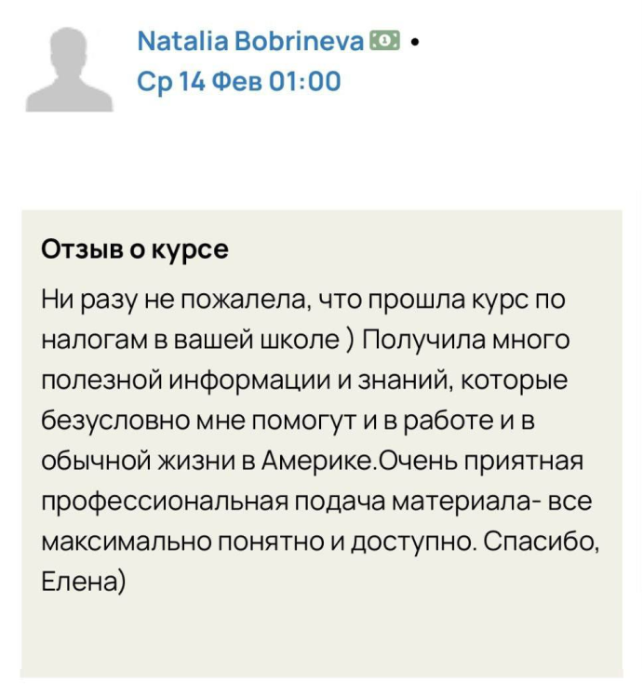Click the heading Отзыв о курсе
Image resolution: width=643 pixels, height=696 pixels.
135,250
